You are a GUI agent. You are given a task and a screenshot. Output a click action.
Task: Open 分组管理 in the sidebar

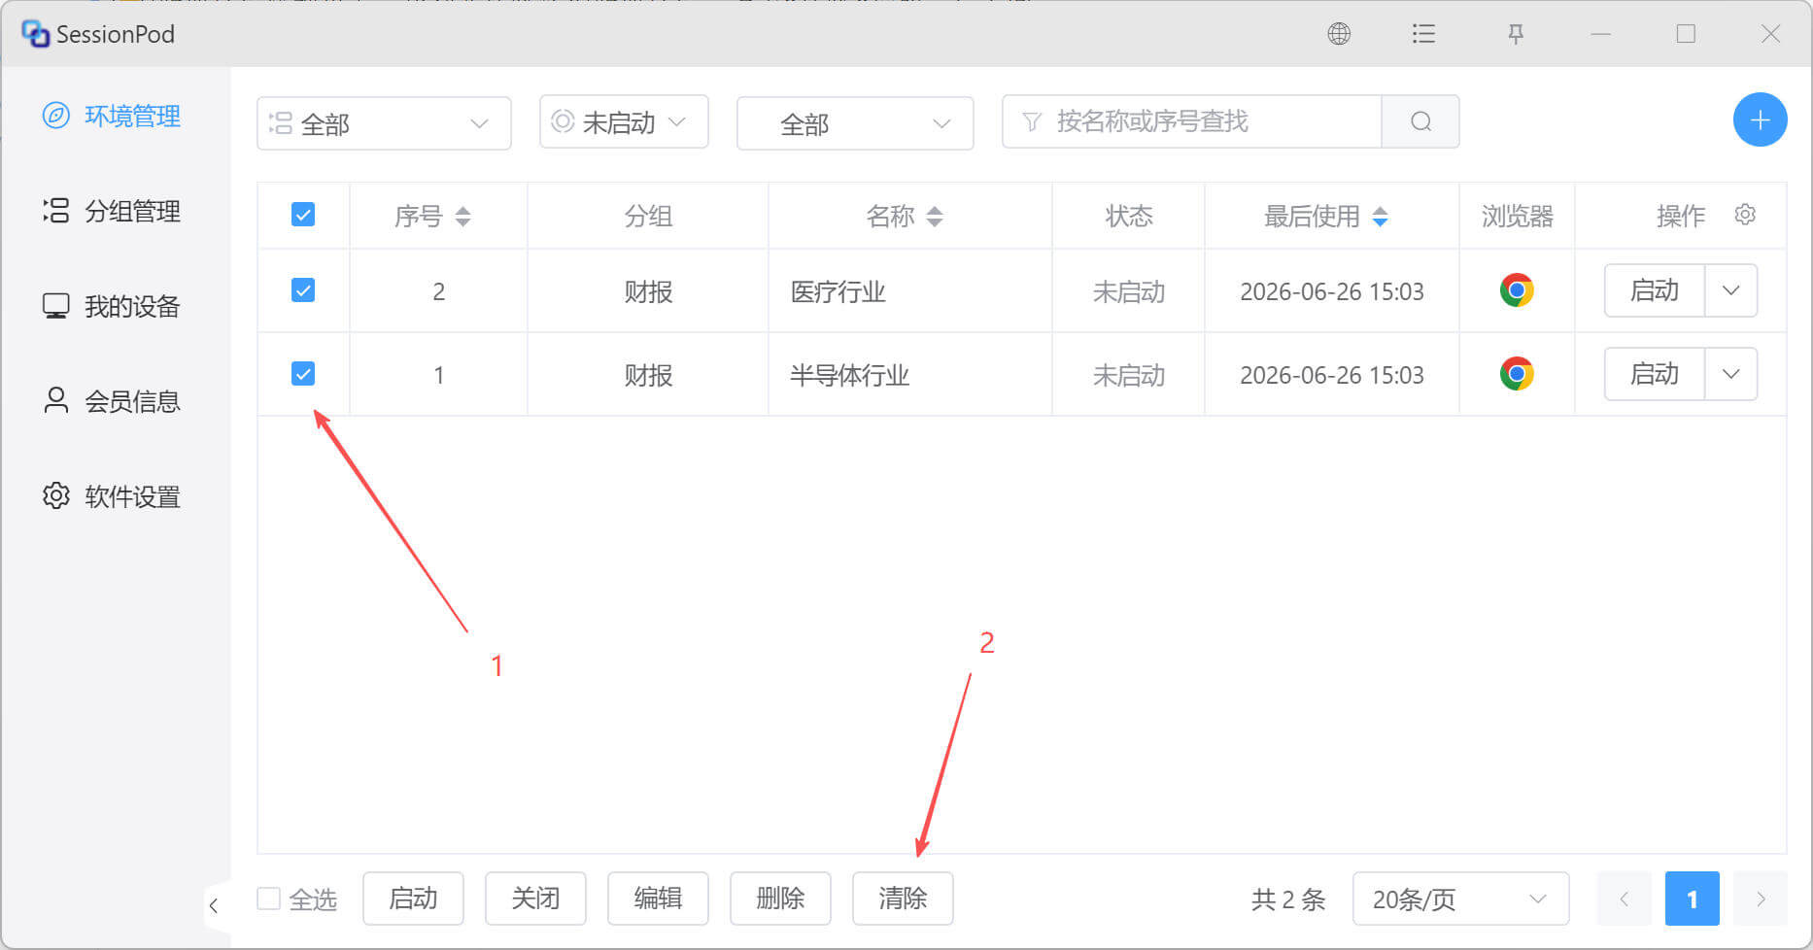112,211
